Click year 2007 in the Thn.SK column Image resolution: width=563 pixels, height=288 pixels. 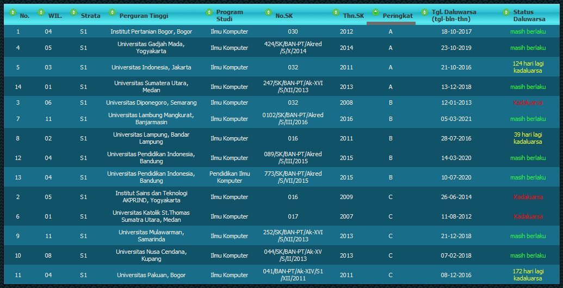(347, 216)
